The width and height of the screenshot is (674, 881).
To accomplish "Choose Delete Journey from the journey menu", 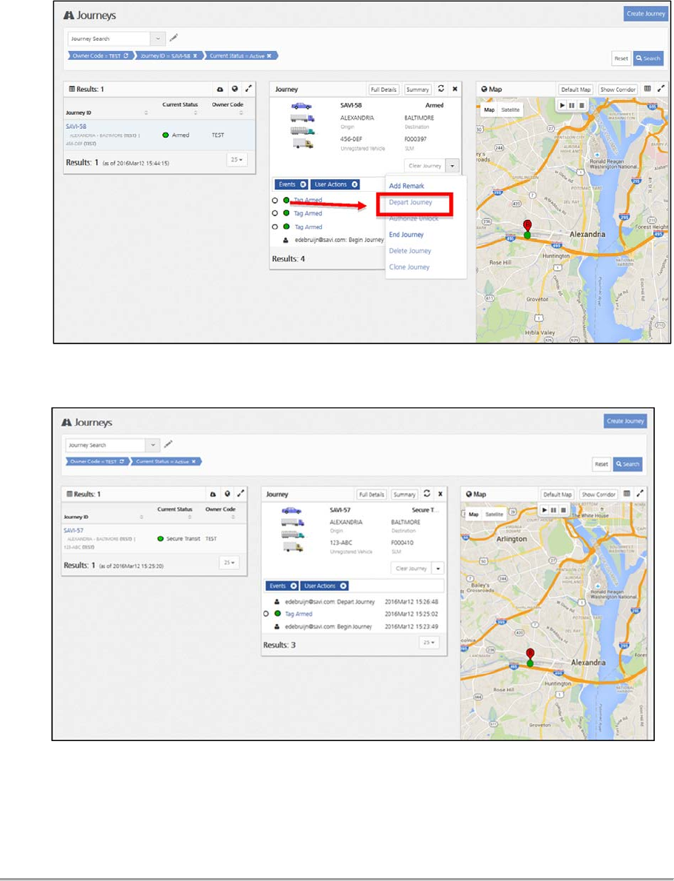I will pyautogui.click(x=410, y=251).
